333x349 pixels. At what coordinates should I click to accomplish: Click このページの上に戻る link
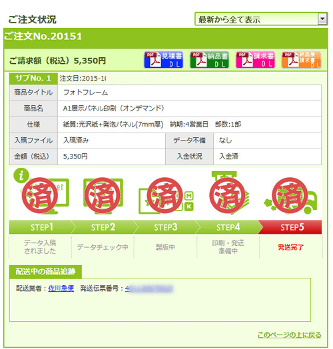(x=289, y=335)
